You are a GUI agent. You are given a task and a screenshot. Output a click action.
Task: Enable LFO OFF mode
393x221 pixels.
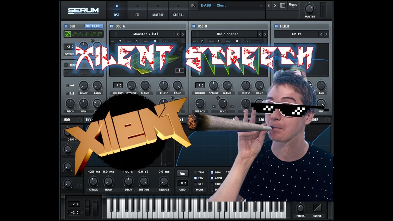pyautogui.click(x=196, y=184)
